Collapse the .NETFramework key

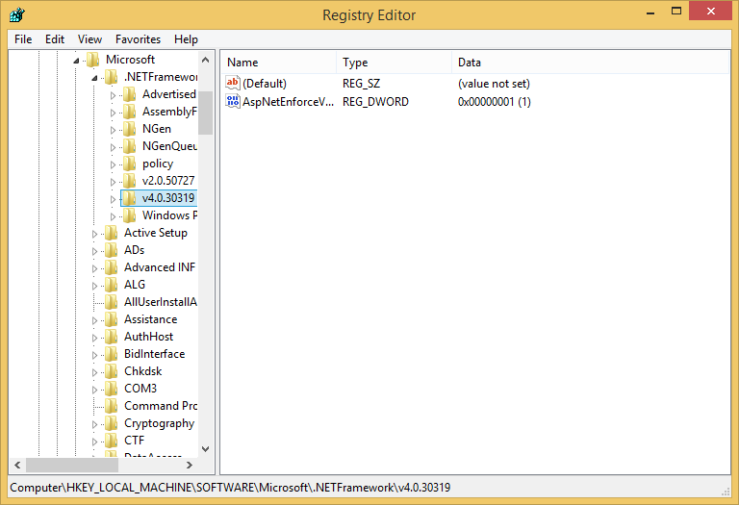(x=94, y=78)
